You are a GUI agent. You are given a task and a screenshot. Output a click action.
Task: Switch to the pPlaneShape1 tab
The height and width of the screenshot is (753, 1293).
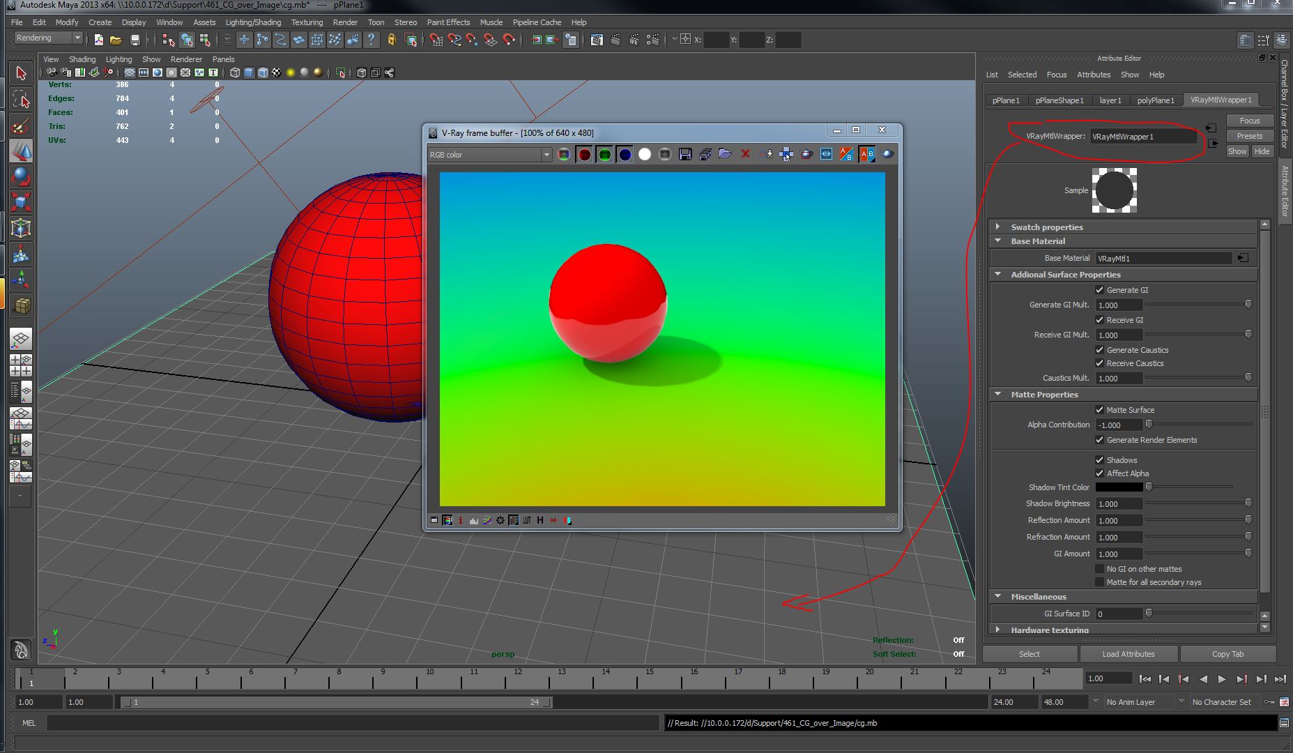1059,100
